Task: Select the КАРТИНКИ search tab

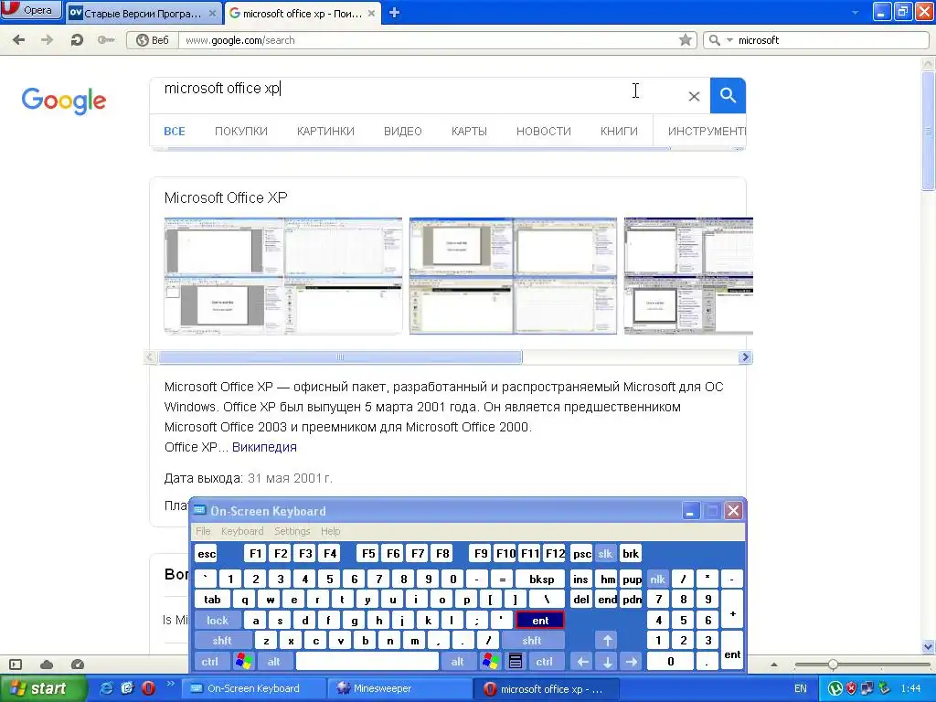Action: pyautogui.click(x=326, y=132)
